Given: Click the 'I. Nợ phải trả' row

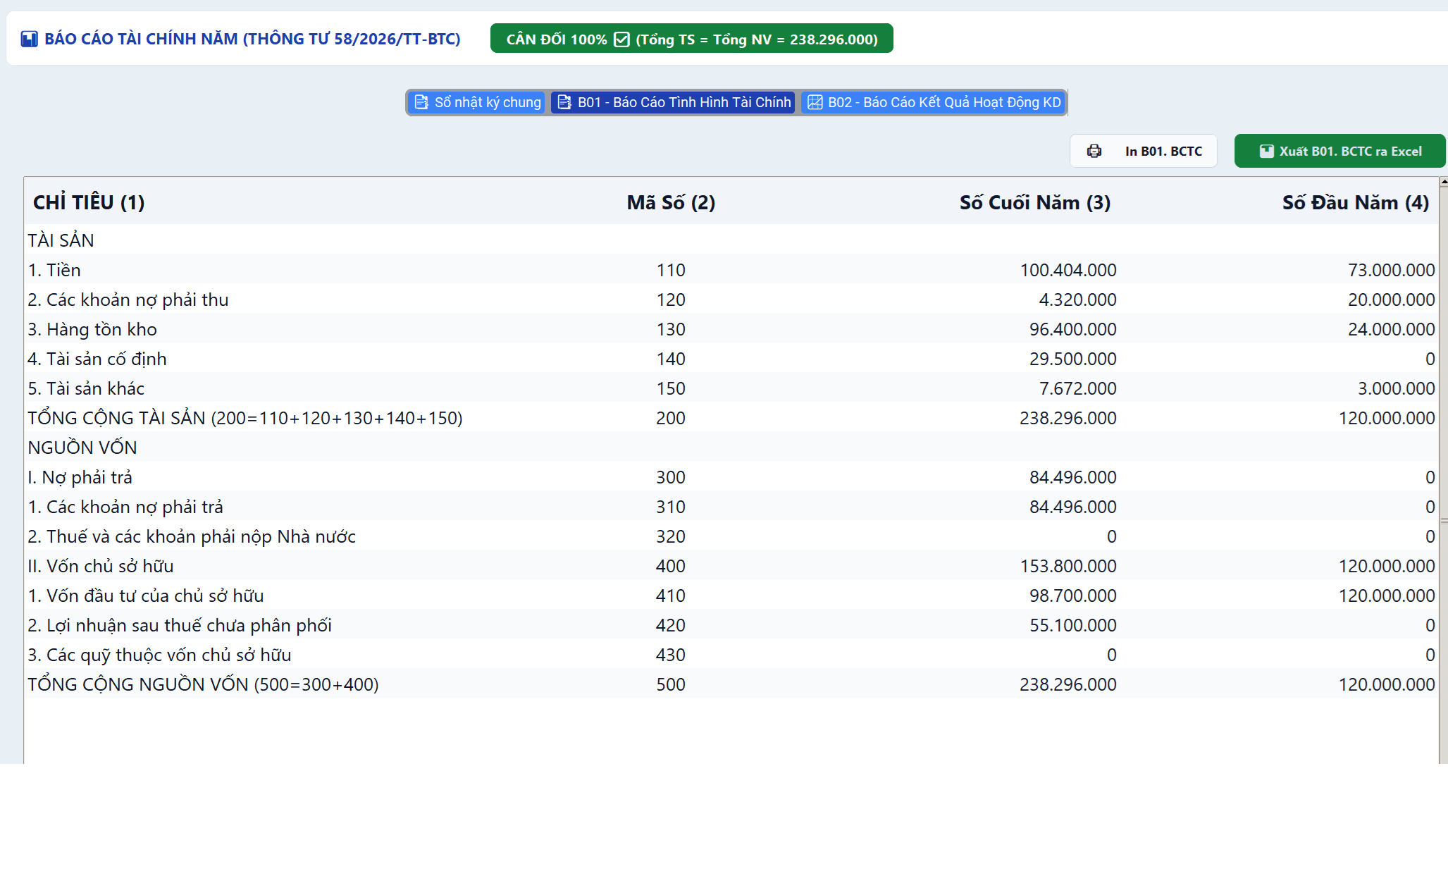Looking at the screenshot, I should [x=731, y=477].
